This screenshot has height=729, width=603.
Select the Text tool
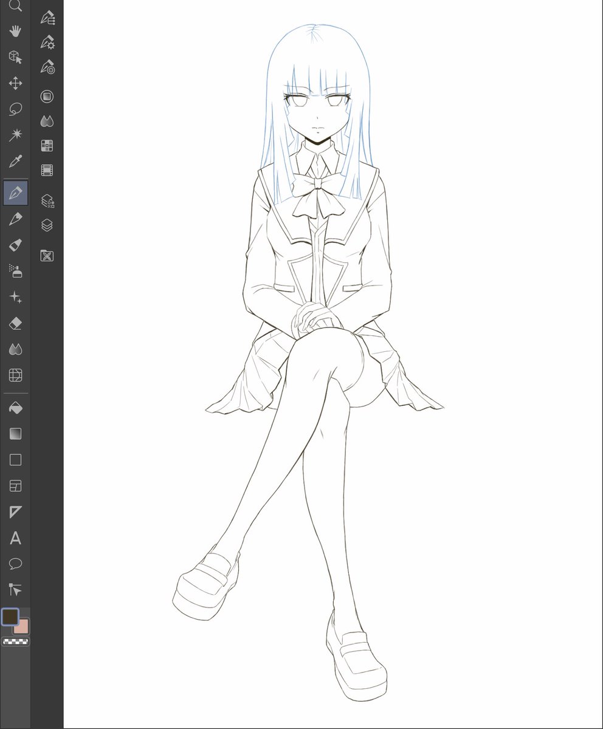16,538
